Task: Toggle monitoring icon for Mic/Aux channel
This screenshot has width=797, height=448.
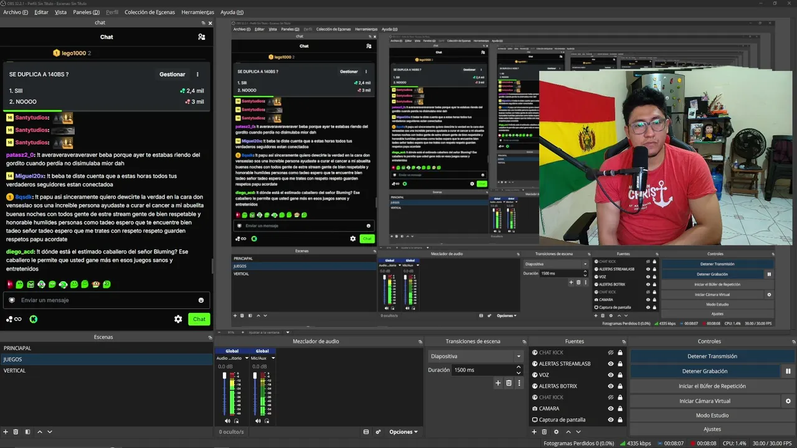Action: [266, 421]
